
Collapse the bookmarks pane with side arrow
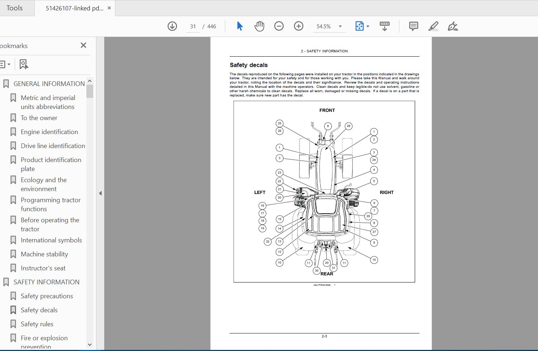[100, 193]
